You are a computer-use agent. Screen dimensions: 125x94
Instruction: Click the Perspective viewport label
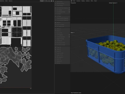[x=73, y=3]
